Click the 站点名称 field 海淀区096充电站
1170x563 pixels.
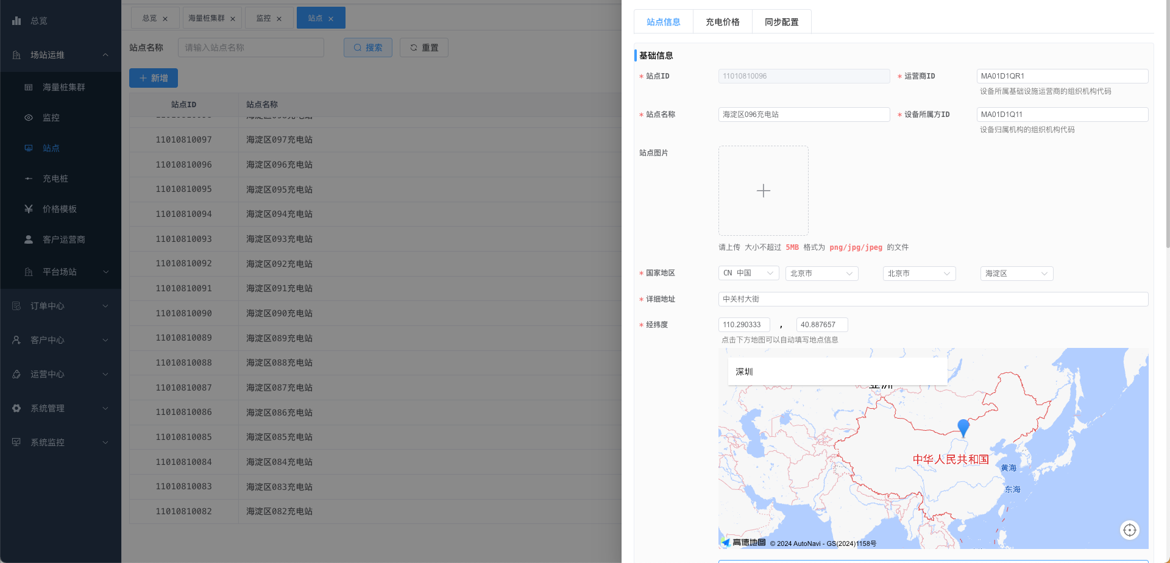[x=804, y=115]
